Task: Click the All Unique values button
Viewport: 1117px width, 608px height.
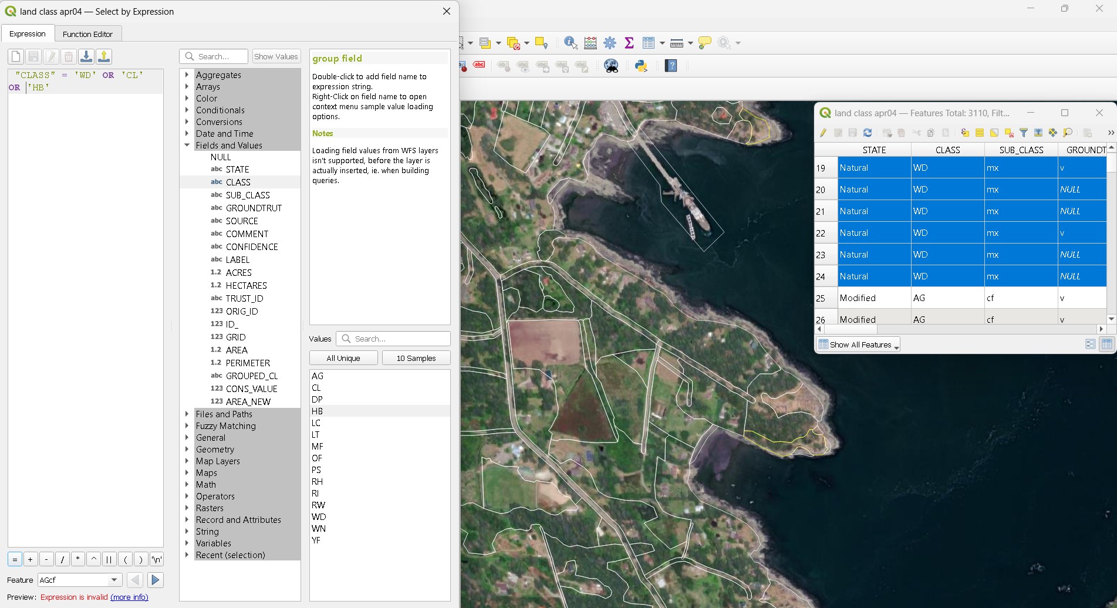Action: point(343,357)
